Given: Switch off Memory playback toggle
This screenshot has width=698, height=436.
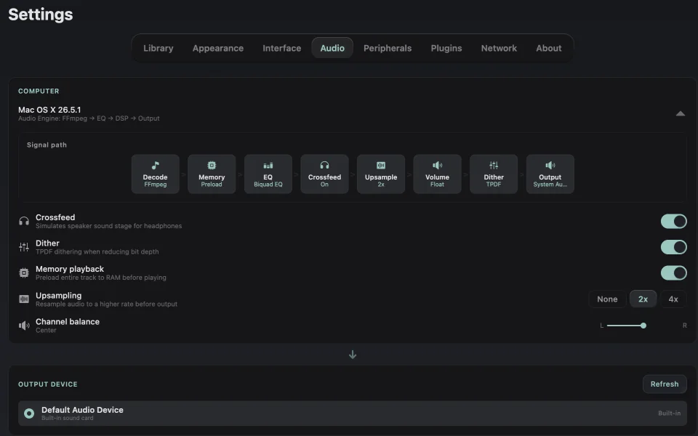Looking at the screenshot, I should pyautogui.click(x=673, y=272).
